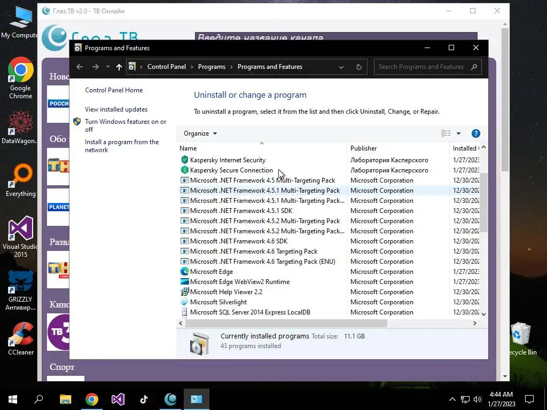Refresh the Programs and Features list

(x=358, y=67)
